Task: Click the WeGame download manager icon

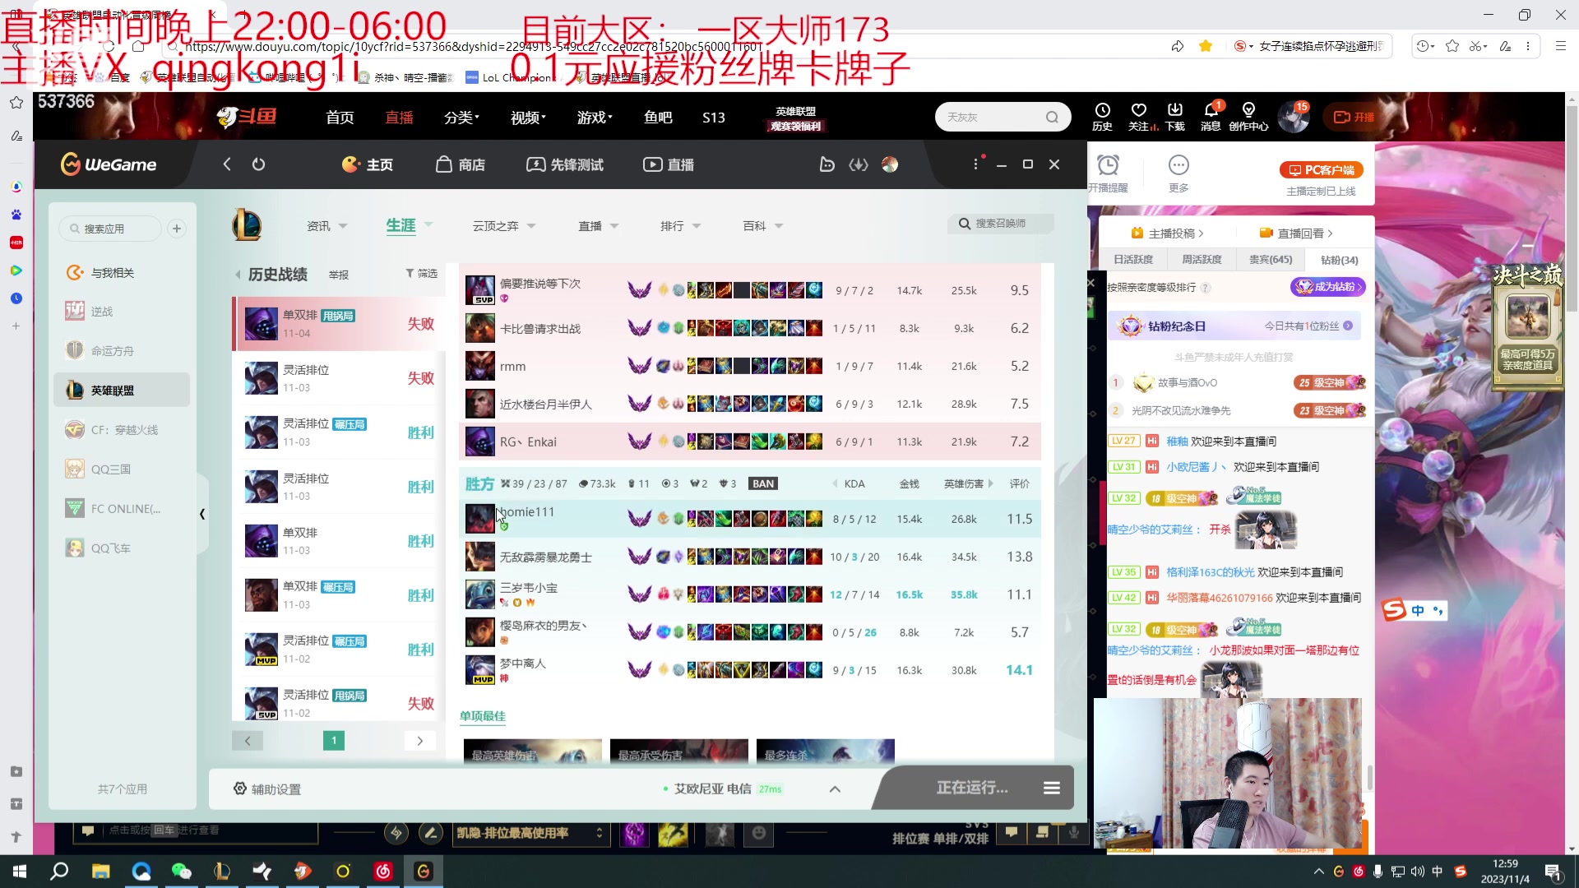Action: pos(859,164)
